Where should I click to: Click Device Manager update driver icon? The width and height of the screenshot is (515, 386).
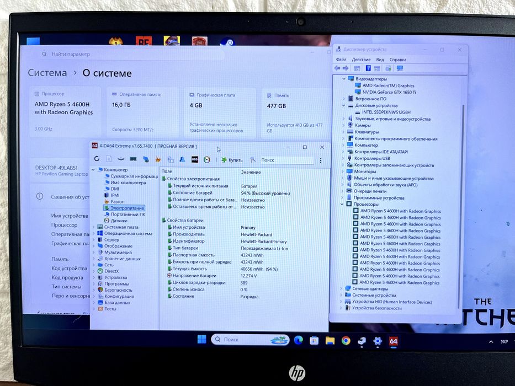[388, 68]
